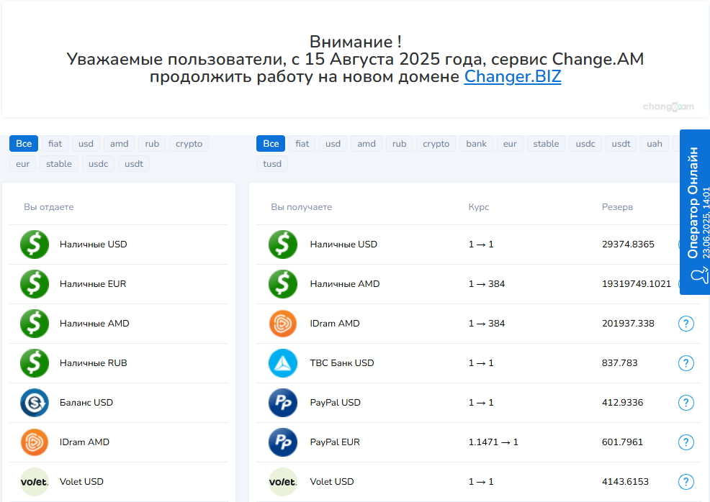Click dollar icon of give Наличные USD
This screenshot has height=502, width=710.
[35, 245]
